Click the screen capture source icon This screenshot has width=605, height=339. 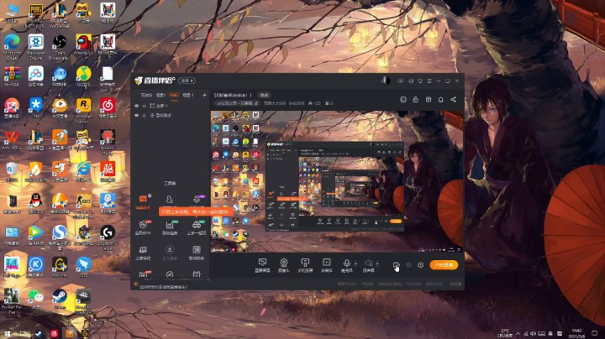tap(262, 263)
